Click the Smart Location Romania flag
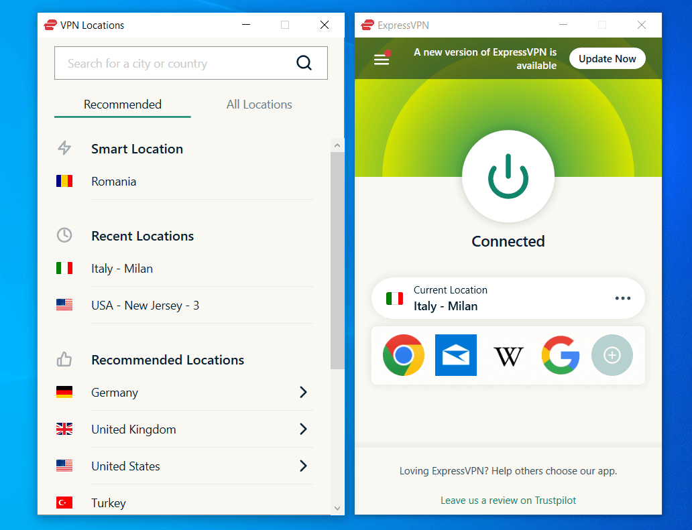The image size is (692, 530). click(64, 181)
